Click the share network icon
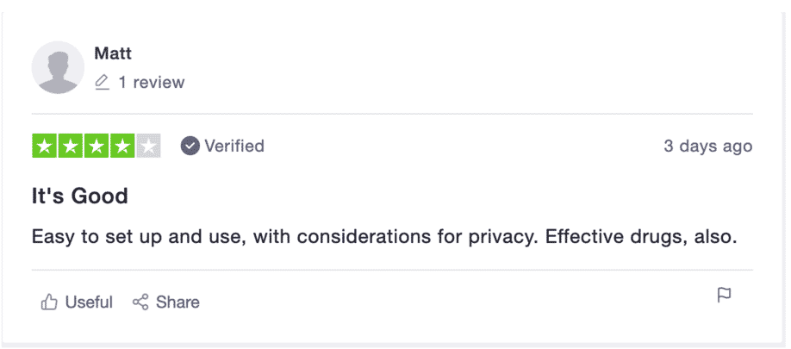The width and height of the screenshot is (791, 349). coord(140,302)
